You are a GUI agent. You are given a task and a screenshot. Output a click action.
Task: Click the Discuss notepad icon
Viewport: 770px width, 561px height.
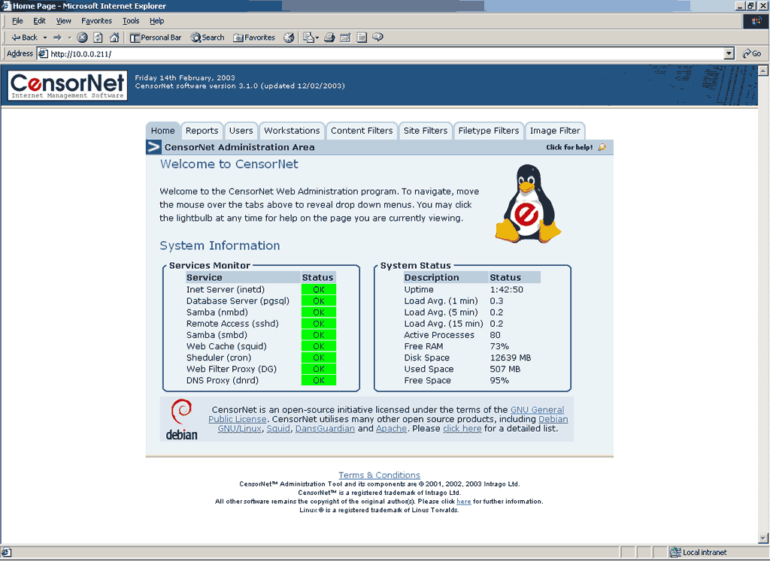click(x=362, y=38)
